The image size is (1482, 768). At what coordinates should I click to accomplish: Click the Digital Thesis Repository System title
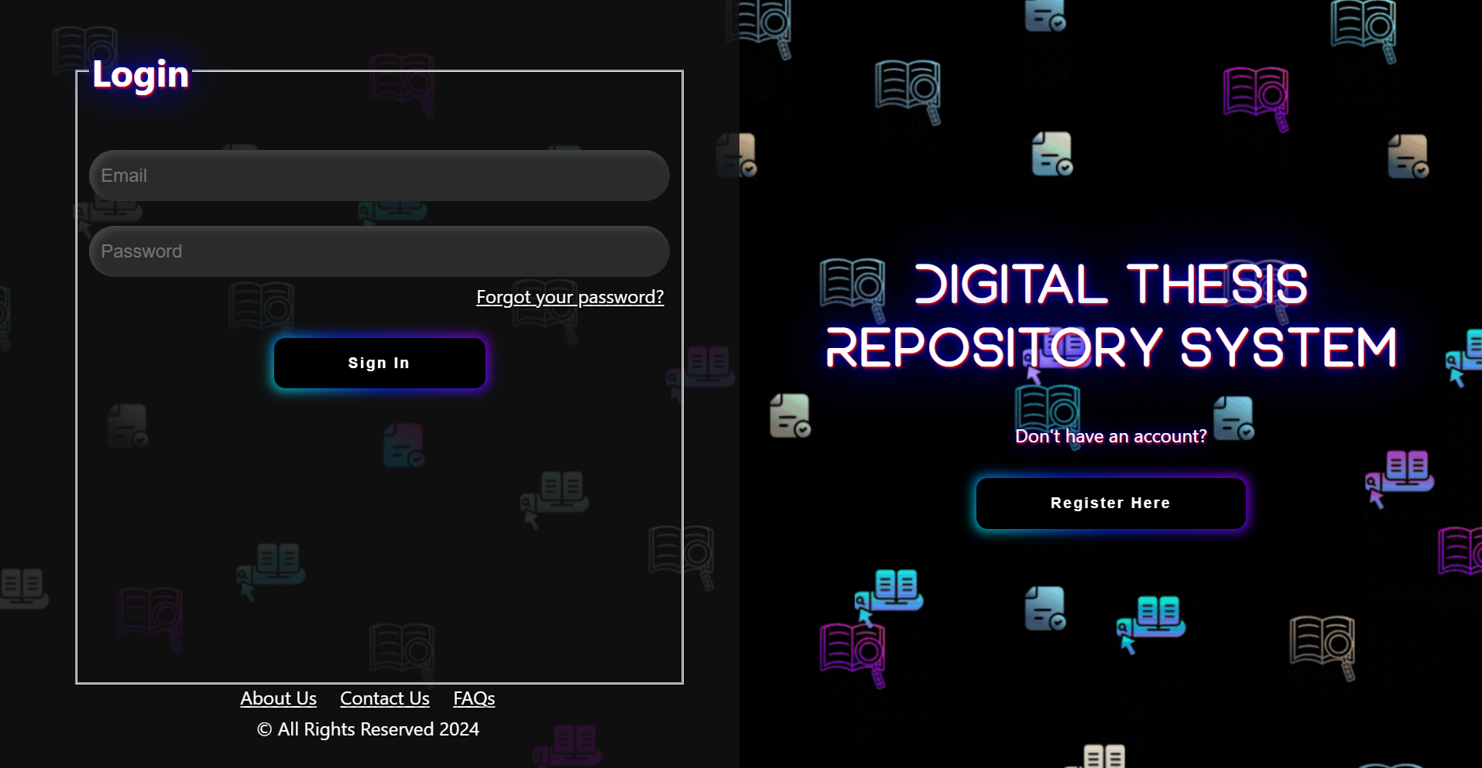(x=1111, y=316)
